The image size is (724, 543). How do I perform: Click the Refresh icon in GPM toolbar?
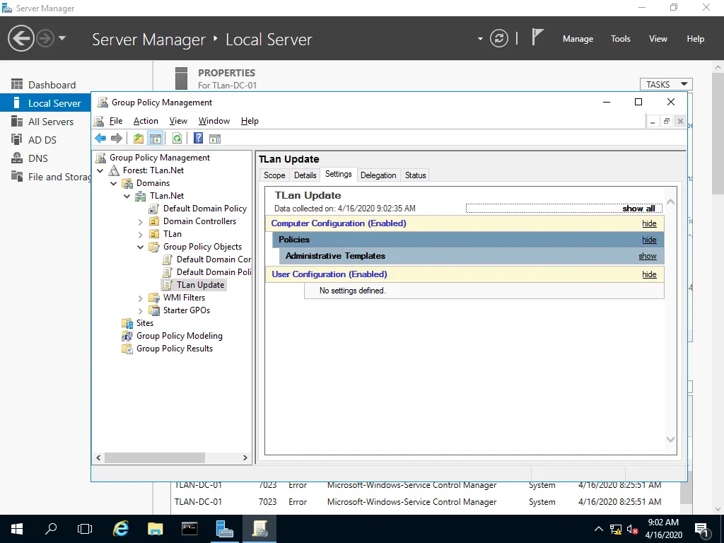click(177, 138)
